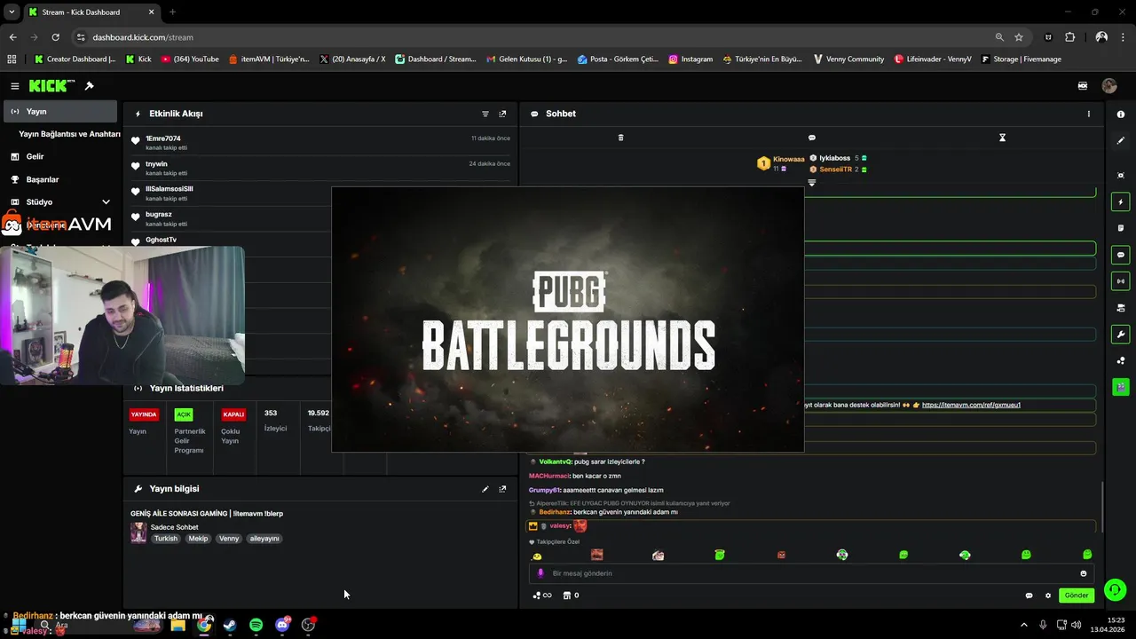Click MACHurmaci username in chat
Viewport: 1136px width, 639px height.
[x=549, y=476]
